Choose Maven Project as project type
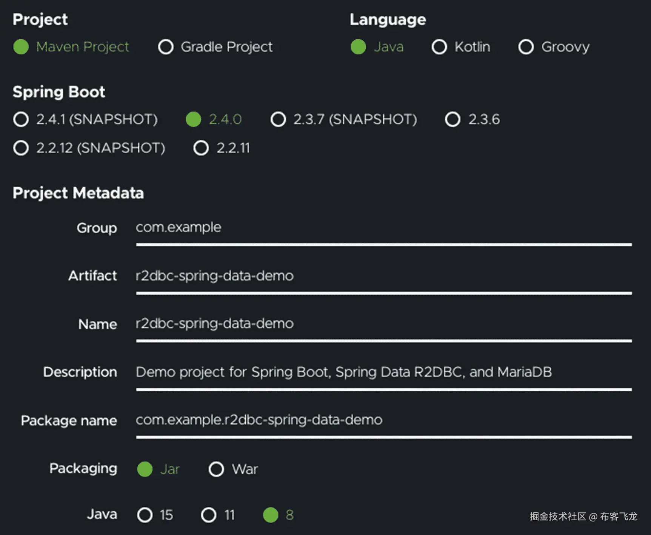The height and width of the screenshot is (535, 651). tap(21, 47)
